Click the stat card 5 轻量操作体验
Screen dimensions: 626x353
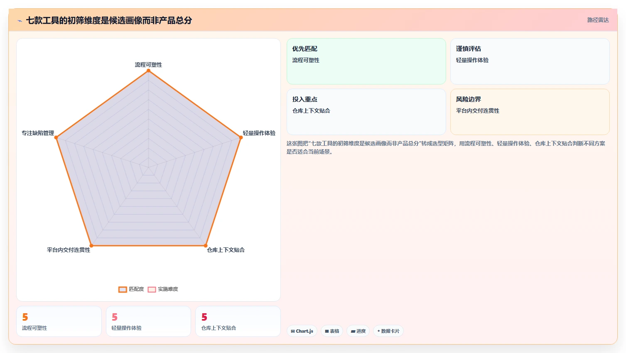coord(148,322)
